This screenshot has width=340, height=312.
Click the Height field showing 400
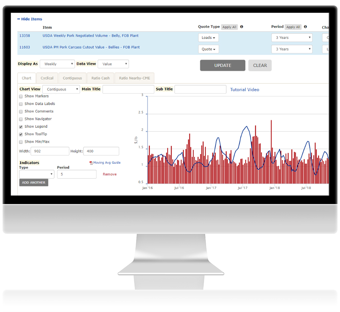click(x=101, y=151)
